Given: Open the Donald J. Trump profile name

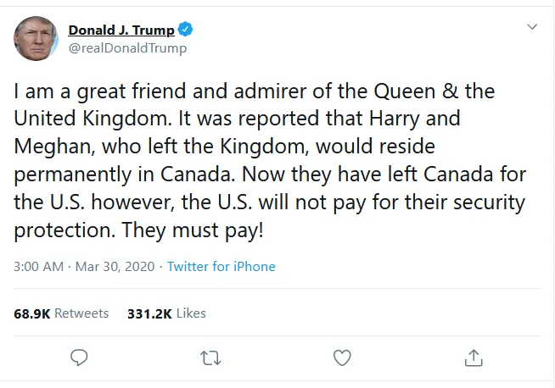Looking at the screenshot, I should [121, 30].
